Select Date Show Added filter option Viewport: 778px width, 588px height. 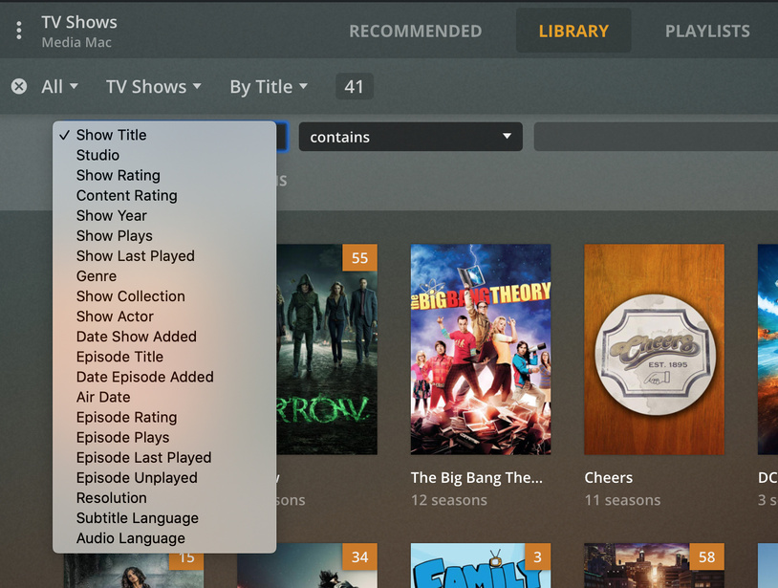164,337
